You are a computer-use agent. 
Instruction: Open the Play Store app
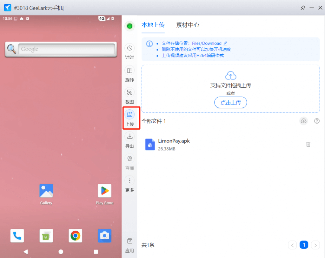click(x=104, y=191)
